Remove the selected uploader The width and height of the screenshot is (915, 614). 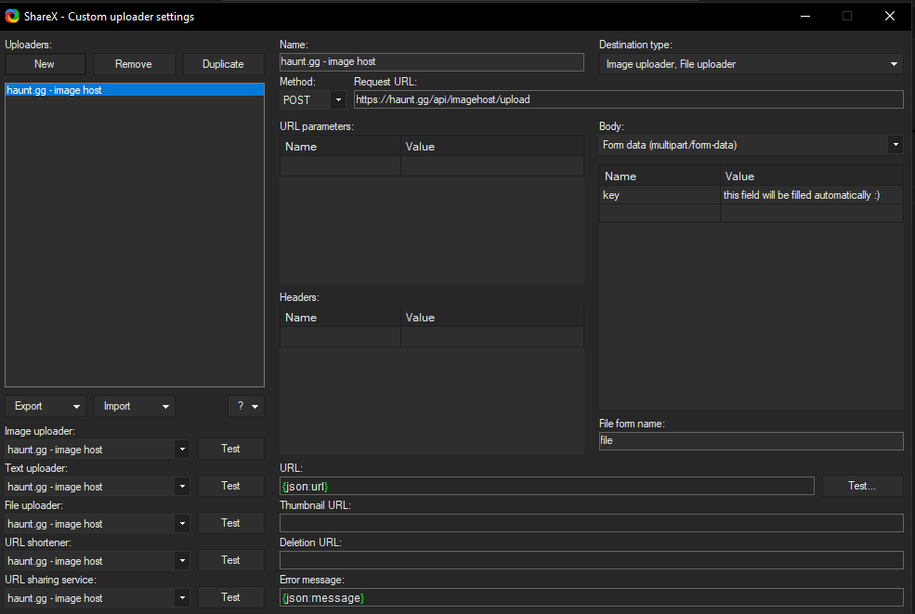pyautogui.click(x=134, y=64)
